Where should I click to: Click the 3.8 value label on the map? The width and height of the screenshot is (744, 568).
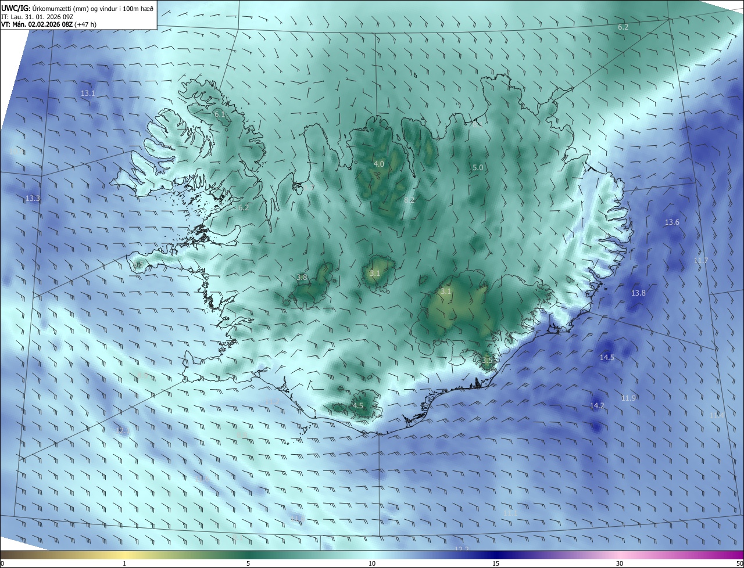[302, 278]
